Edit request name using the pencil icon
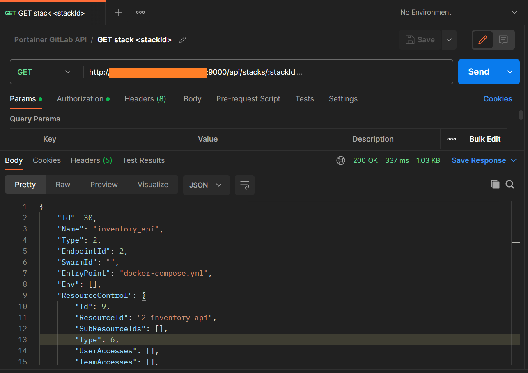This screenshot has height=373, width=528. (x=182, y=39)
